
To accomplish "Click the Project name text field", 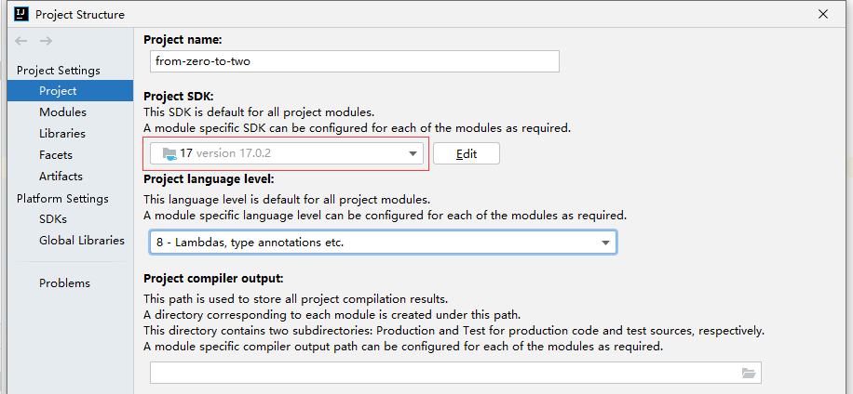I will coord(354,61).
